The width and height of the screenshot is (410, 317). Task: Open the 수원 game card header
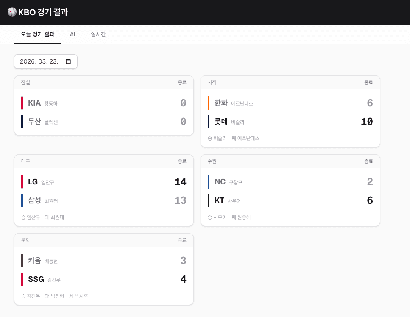(x=290, y=161)
